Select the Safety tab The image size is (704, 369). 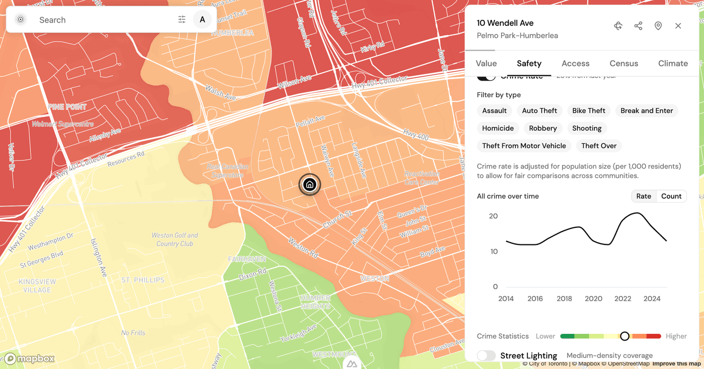(x=529, y=63)
